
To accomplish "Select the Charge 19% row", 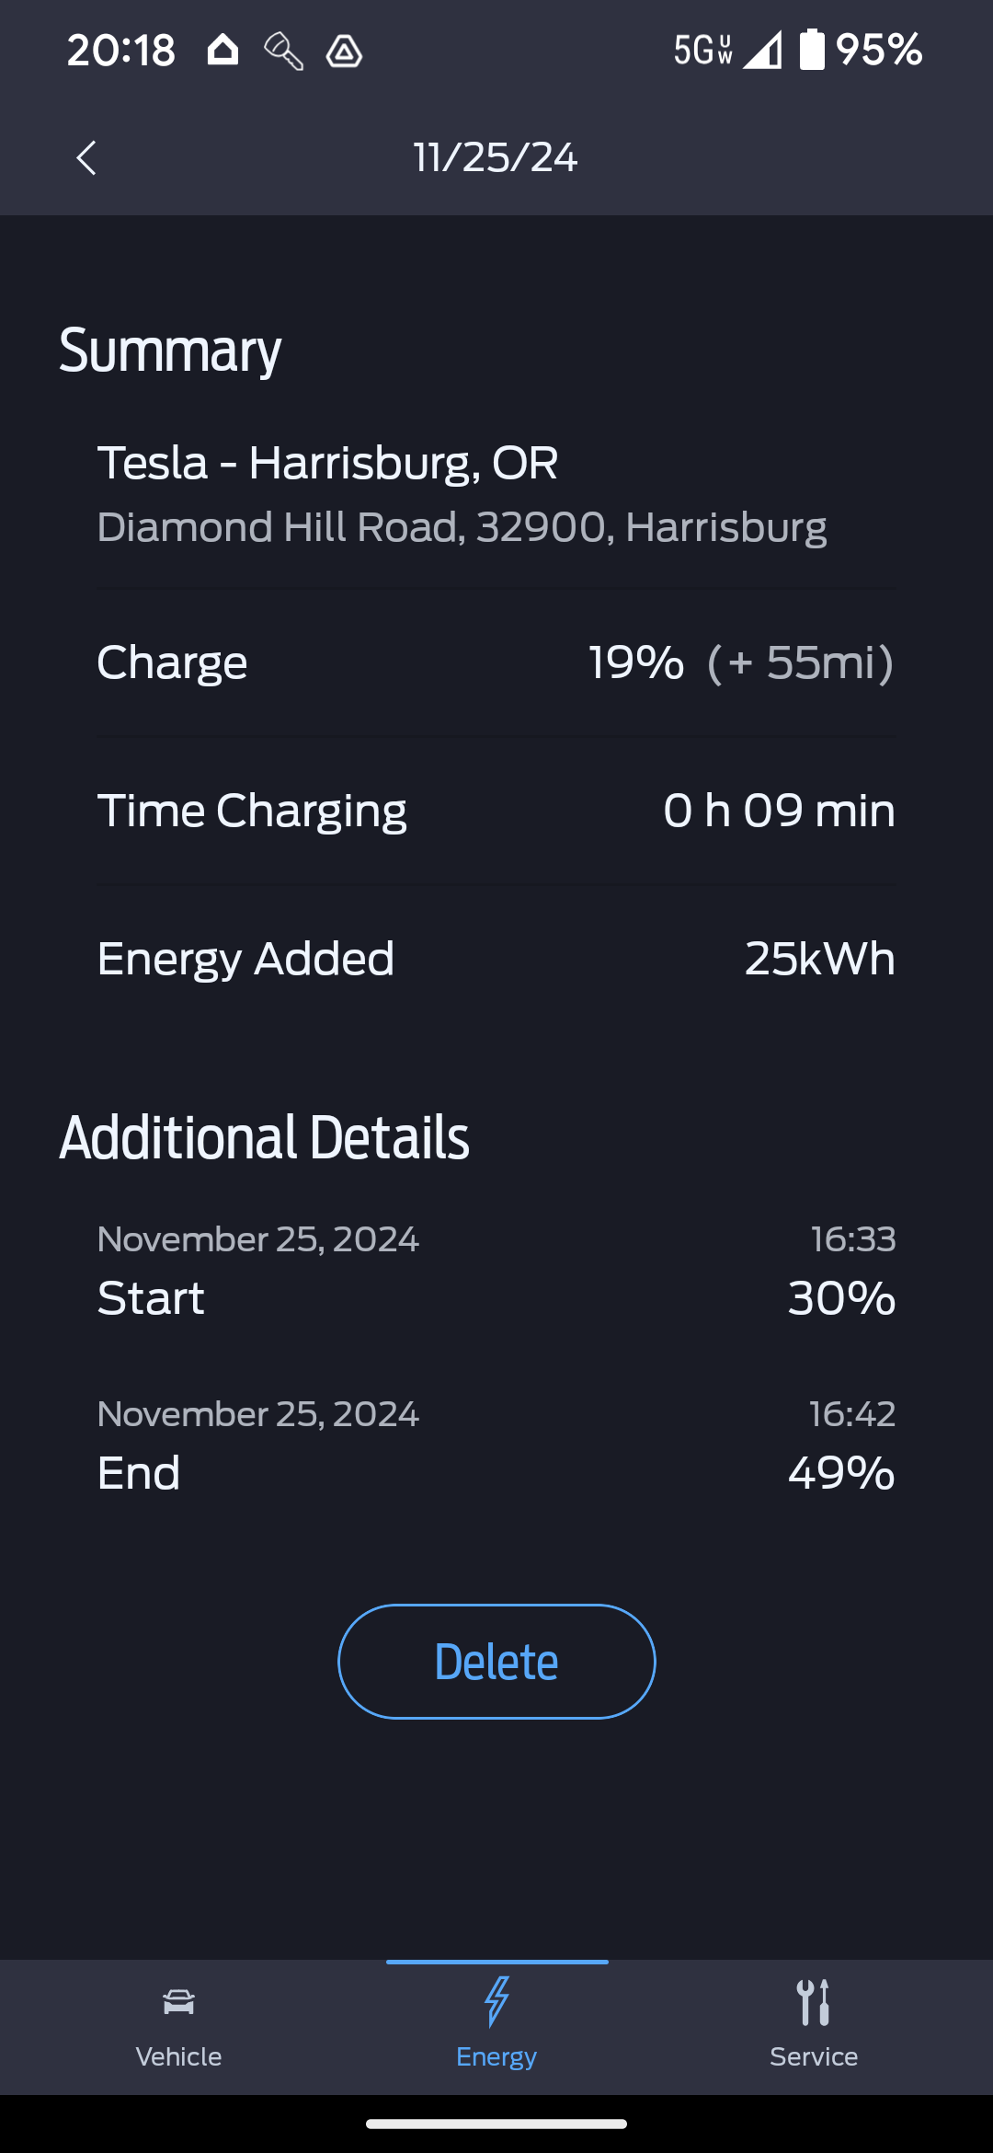I will (496, 662).
